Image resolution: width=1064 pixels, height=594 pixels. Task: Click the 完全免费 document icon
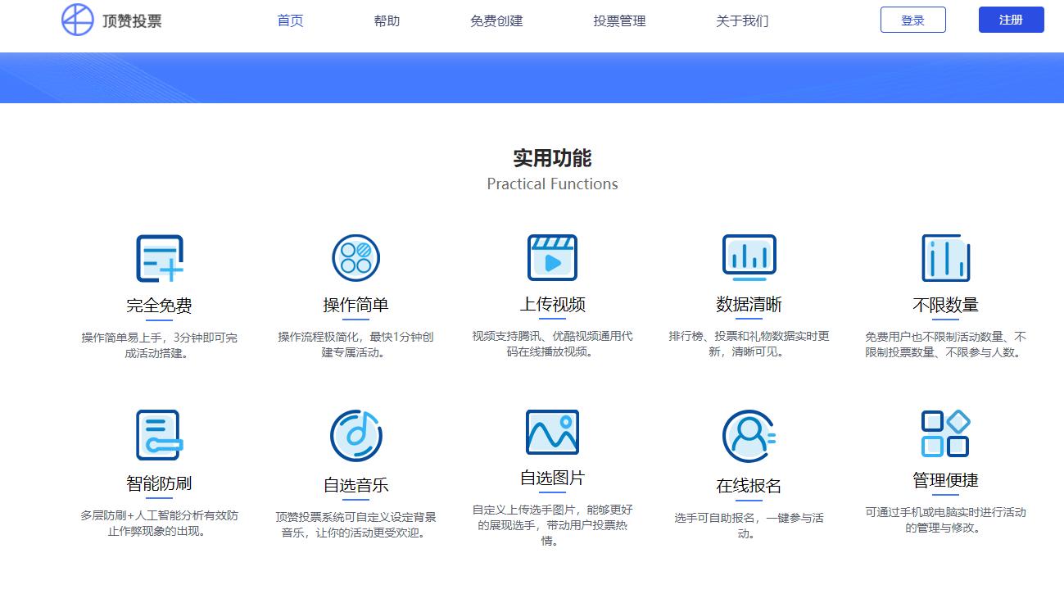point(160,256)
